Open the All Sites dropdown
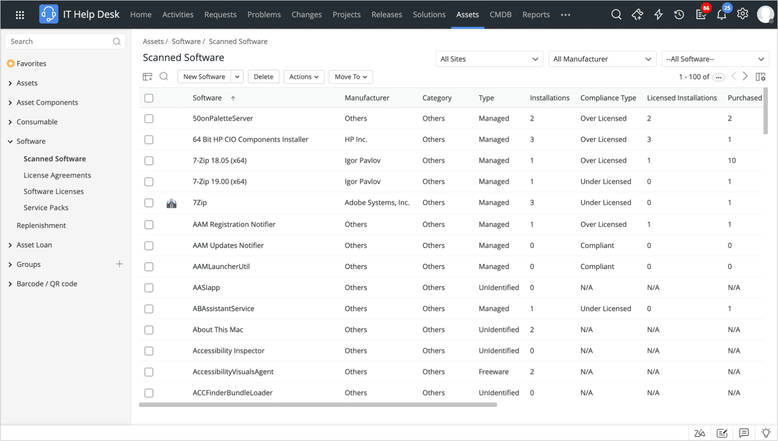The width and height of the screenshot is (778, 441). coord(489,59)
